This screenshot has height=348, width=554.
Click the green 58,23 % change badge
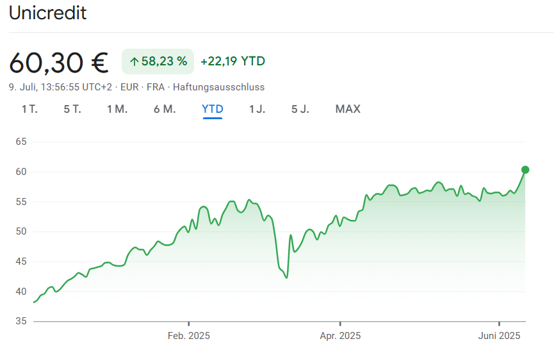[158, 62]
